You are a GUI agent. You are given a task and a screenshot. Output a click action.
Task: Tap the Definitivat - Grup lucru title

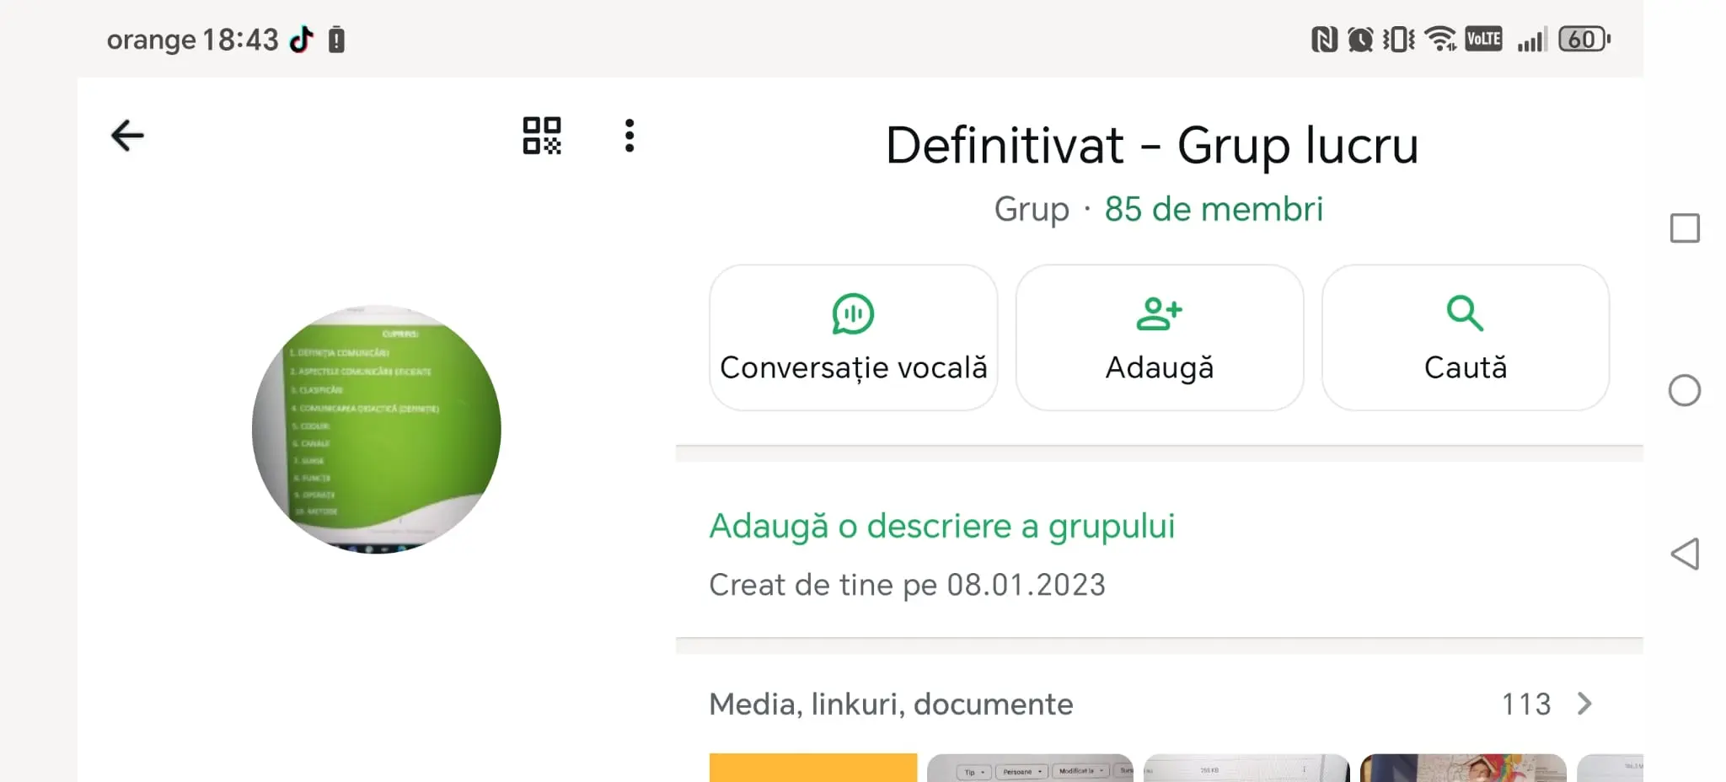coord(1152,145)
